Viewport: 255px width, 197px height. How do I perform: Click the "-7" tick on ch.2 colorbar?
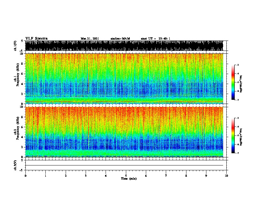click(238, 153)
